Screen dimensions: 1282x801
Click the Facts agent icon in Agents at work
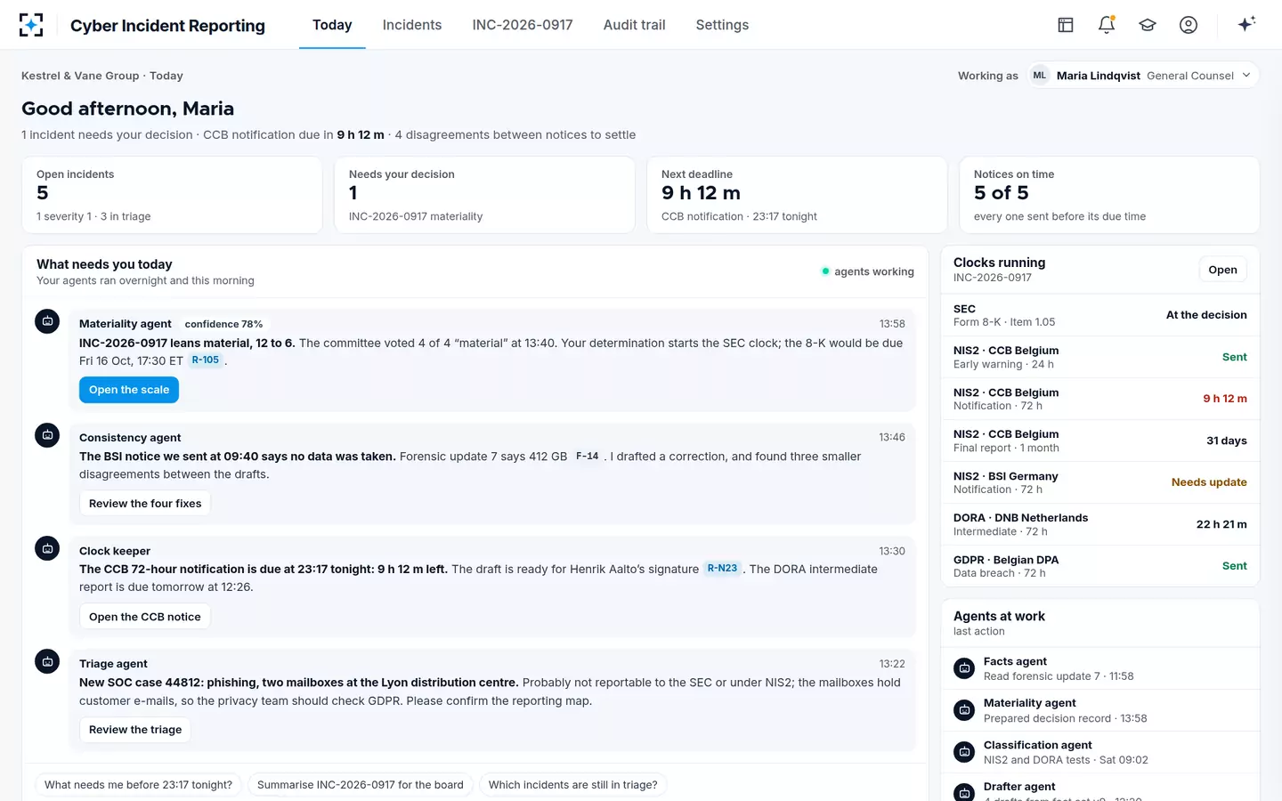click(964, 668)
